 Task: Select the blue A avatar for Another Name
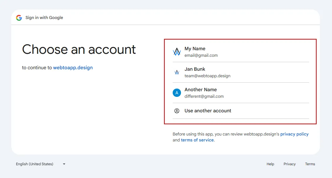[x=177, y=93]
